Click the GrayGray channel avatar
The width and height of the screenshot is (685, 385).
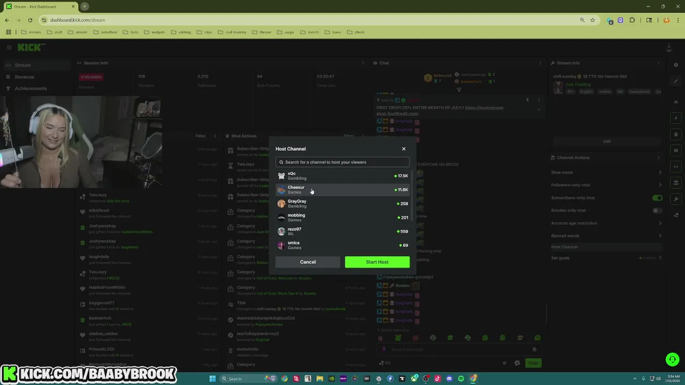click(281, 204)
